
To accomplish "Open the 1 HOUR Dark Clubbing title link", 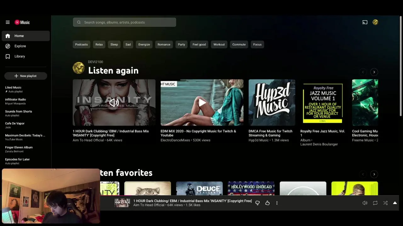I will coord(111,133).
